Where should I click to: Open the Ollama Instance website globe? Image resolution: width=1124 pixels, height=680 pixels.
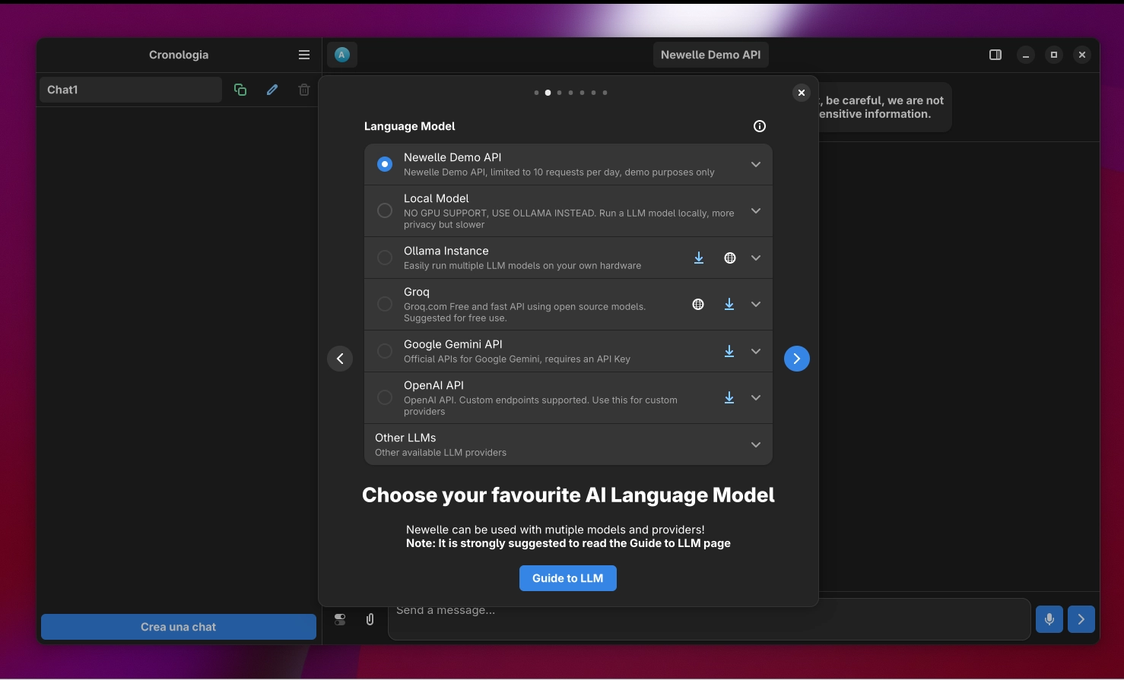pyautogui.click(x=730, y=258)
